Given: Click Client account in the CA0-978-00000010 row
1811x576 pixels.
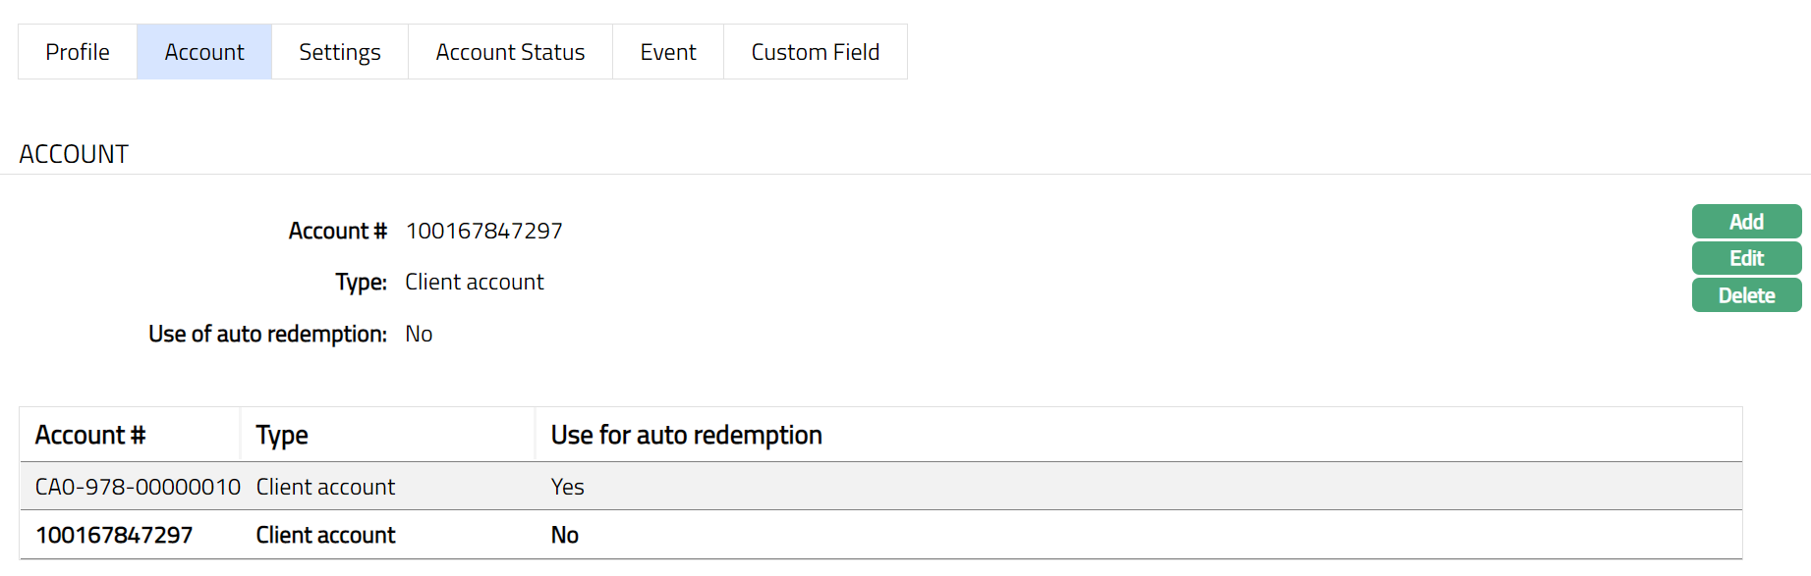Looking at the screenshot, I should [x=325, y=487].
